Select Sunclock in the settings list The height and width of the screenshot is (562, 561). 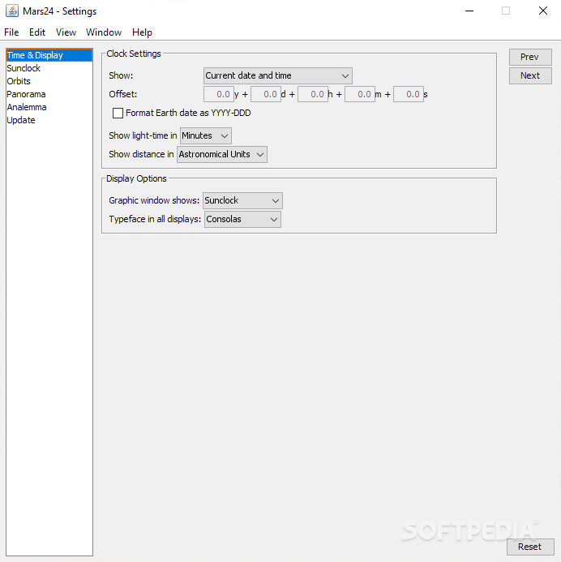(x=49, y=68)
